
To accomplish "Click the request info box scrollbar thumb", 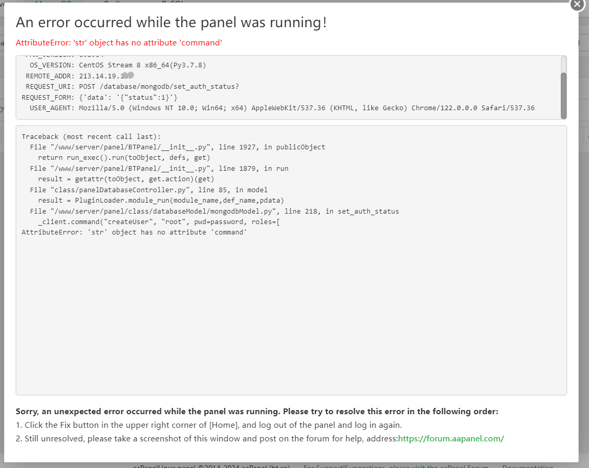I will [563, 96].
